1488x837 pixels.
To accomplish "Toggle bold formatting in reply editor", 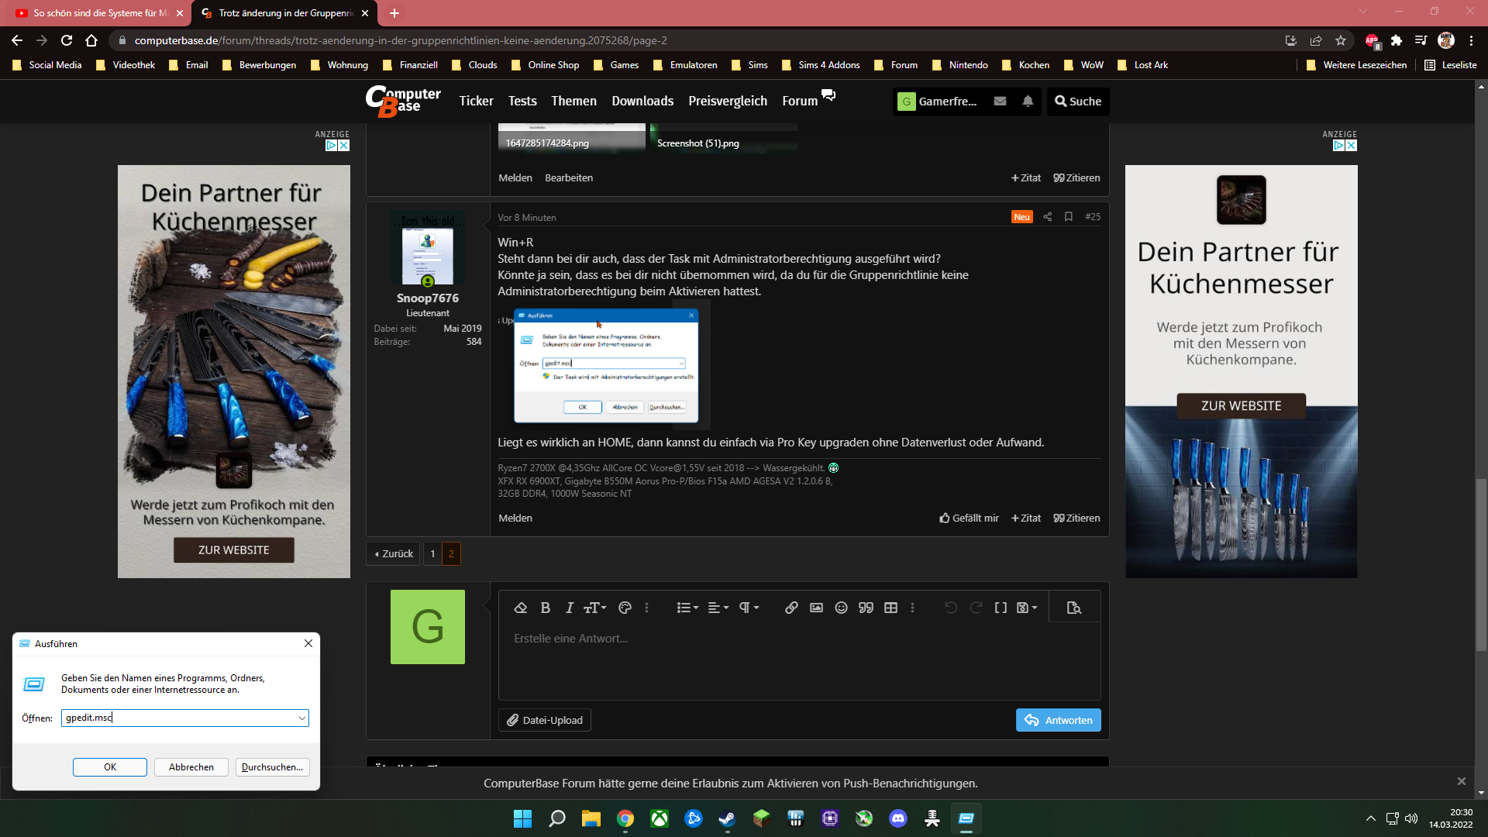I will click(x=545, y=608).
